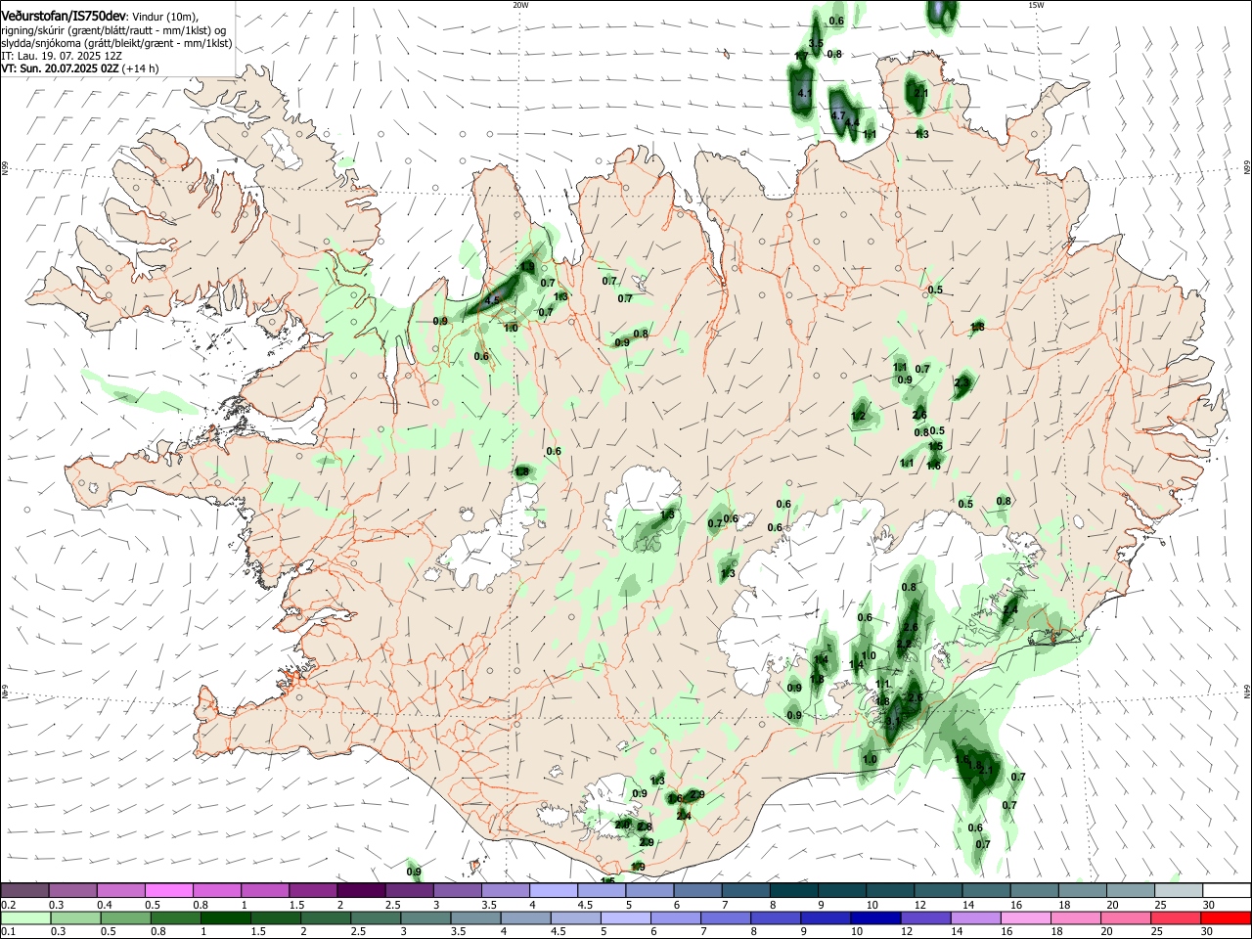The width and height of the screenshot is (1252, 939).
Task: Click the snow-scale swatch between 18 and 20
Action: coord(1081,890)
